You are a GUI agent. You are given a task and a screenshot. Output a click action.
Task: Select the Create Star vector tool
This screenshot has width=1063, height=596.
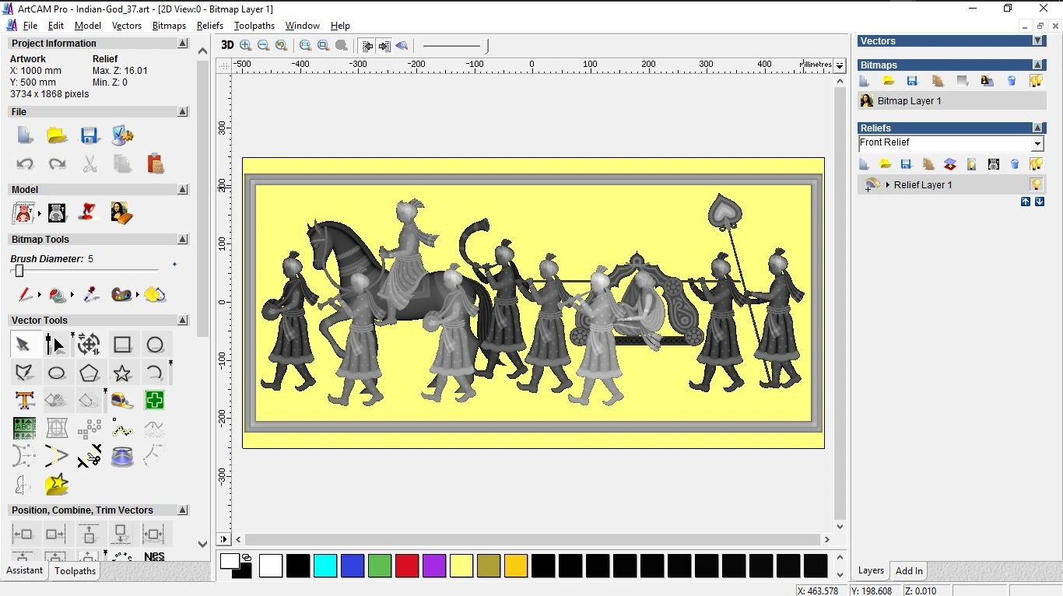point(122,373)
